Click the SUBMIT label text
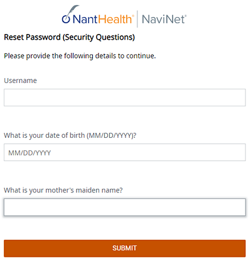Image resolution: width=251 pixels, height=263 pixels. (x=125, y=249)
